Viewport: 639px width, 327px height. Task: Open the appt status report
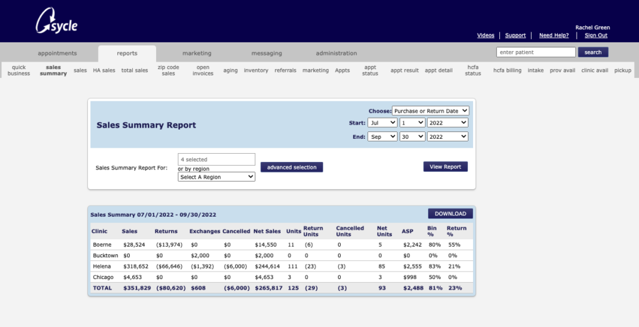pos(370,70)
